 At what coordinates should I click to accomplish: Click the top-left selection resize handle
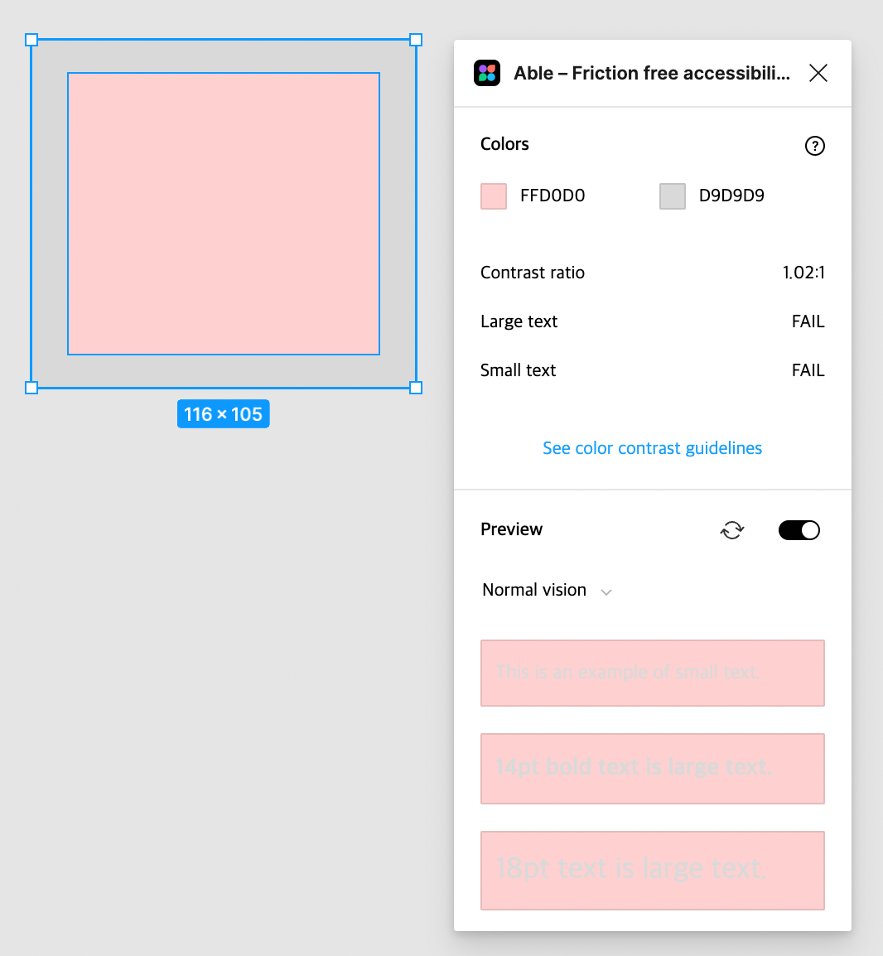coord(31,40)
